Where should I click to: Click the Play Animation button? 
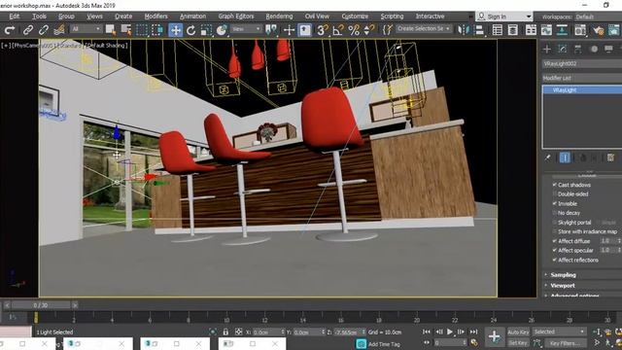coord(450,332)
